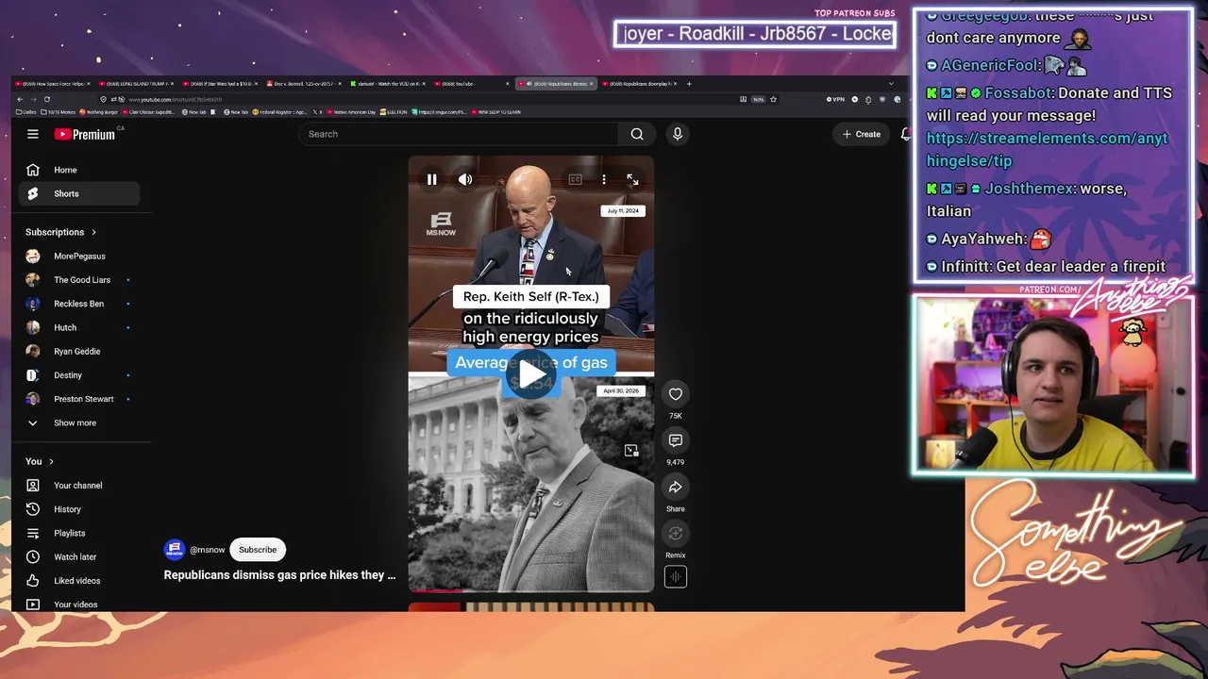This screenshot has width=1208, height=679.
Task: Like the Short with the heart icon
Action: pos(676,394)
